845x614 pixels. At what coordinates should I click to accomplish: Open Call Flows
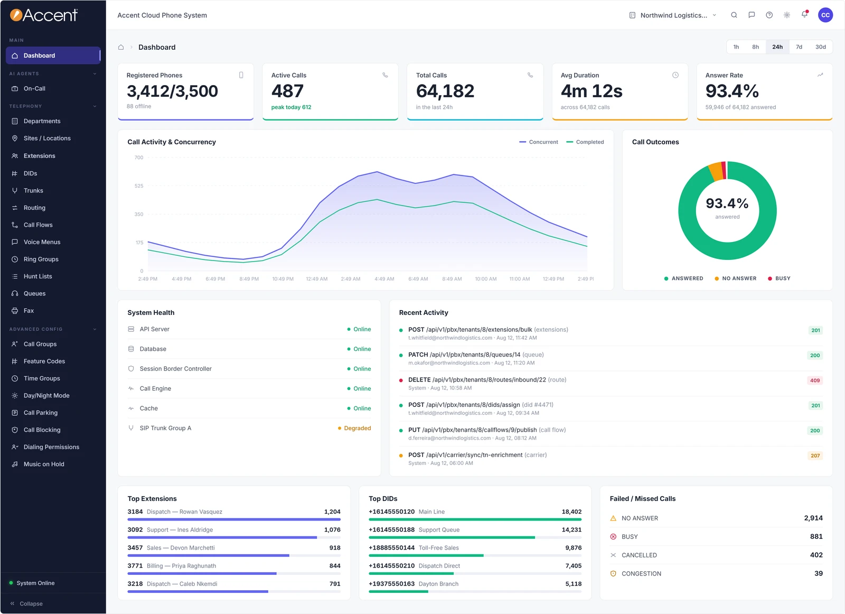(x=53, y=225)
